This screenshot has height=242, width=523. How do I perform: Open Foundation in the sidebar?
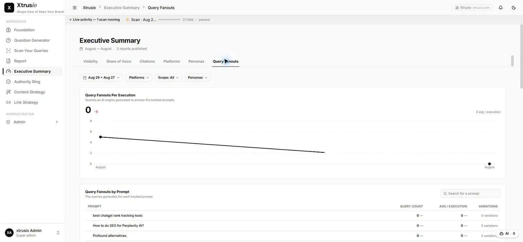point(33,30)
